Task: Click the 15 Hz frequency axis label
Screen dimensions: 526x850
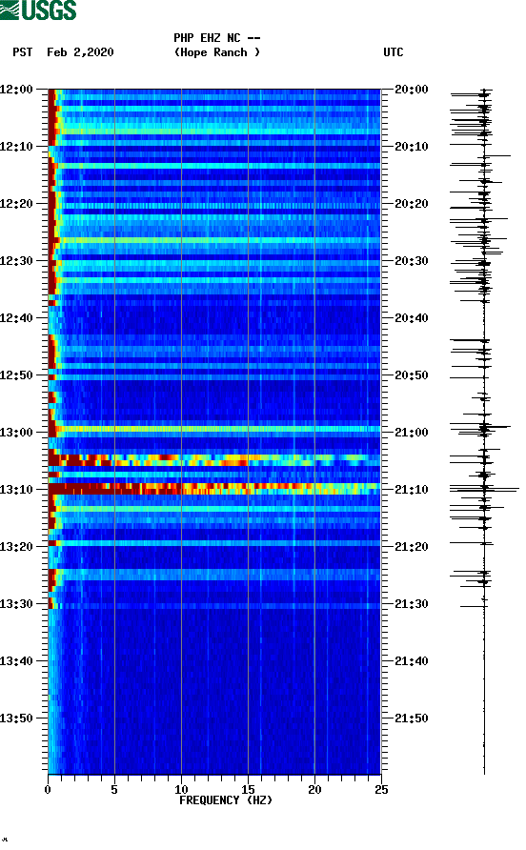Action: pyautogui.click(x=248, y=789)
